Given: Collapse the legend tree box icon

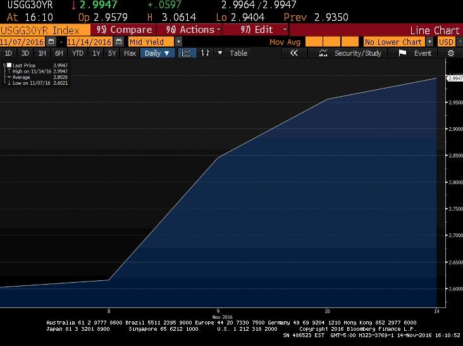Looking at the screenshot, I should 4,66.
